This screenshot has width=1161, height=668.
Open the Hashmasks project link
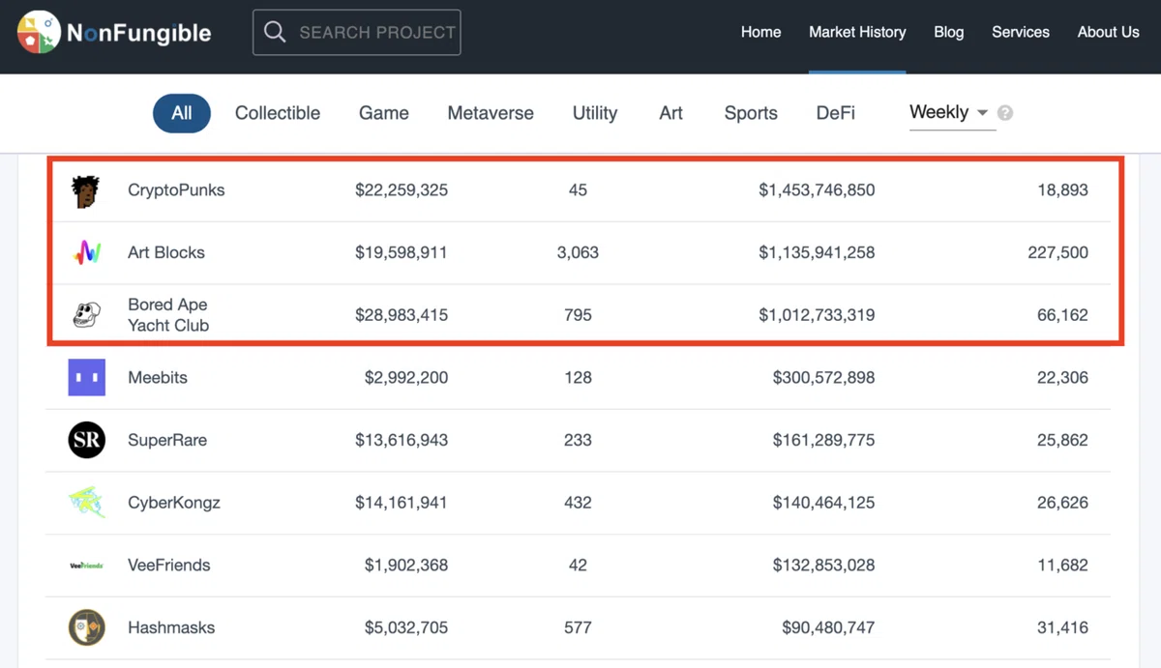coord(171,627)
